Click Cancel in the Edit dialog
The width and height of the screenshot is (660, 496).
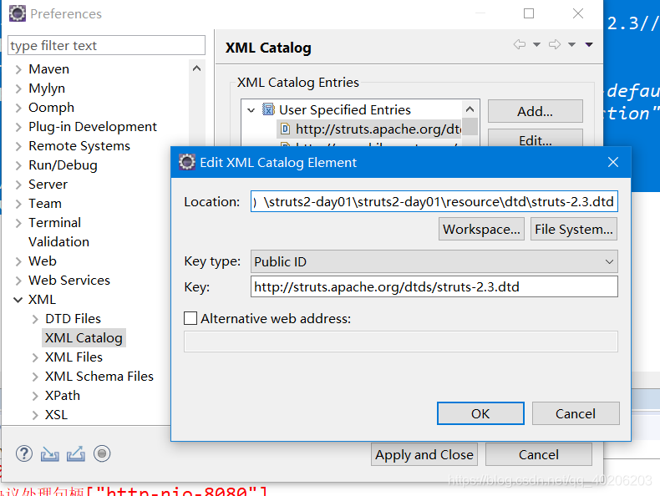pos(576,413)
